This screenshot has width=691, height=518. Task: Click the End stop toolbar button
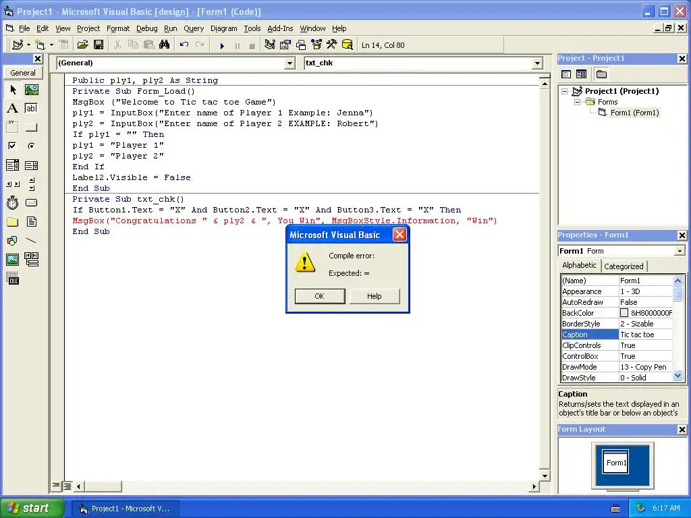[x=252, y=45]
